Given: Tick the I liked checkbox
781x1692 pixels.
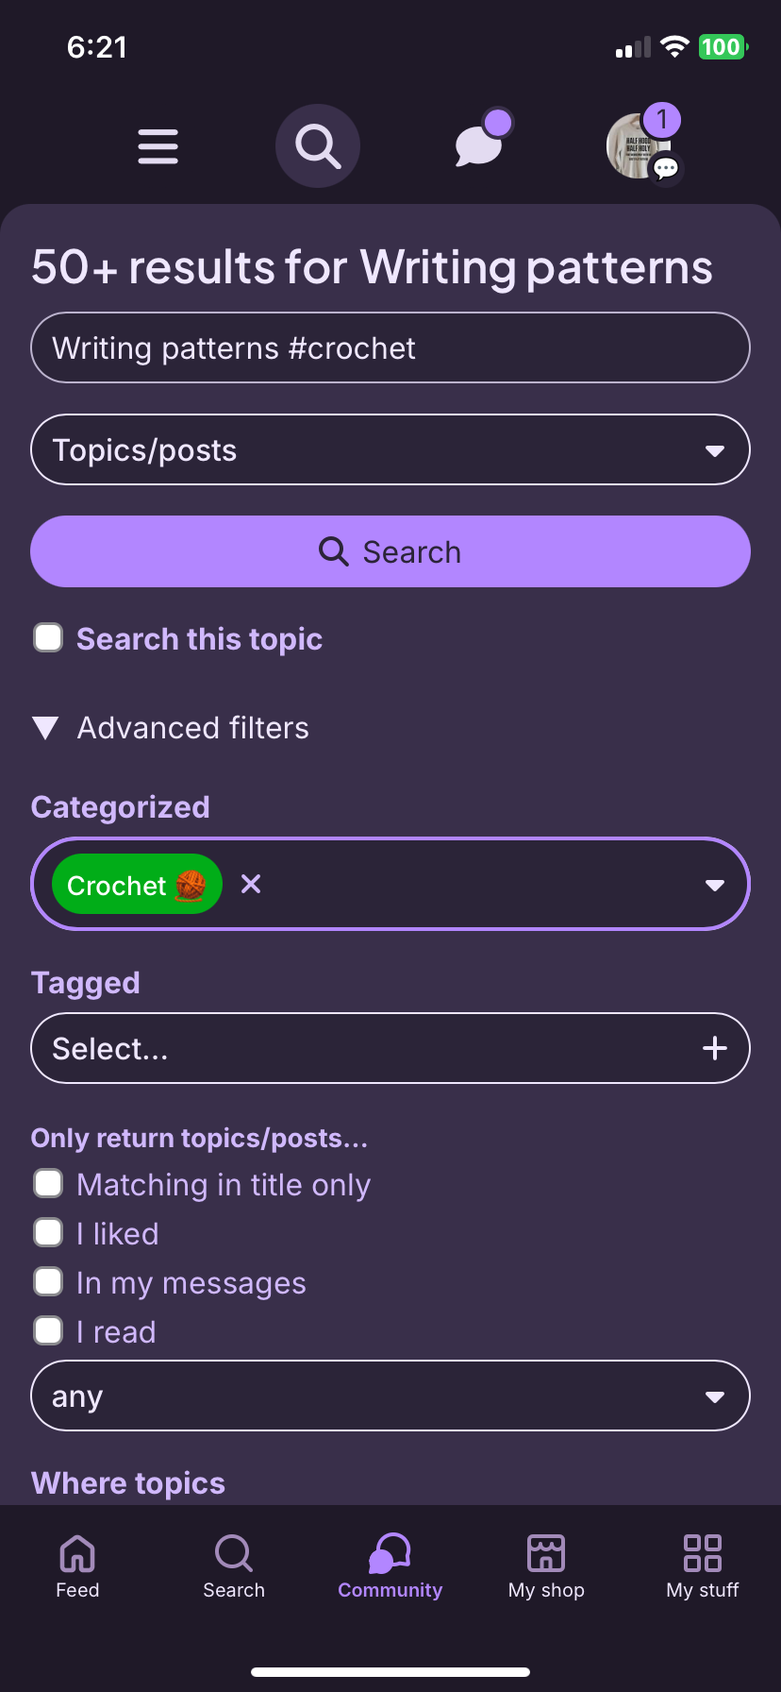Looking at the screenshot, I should pos(48,1233).
